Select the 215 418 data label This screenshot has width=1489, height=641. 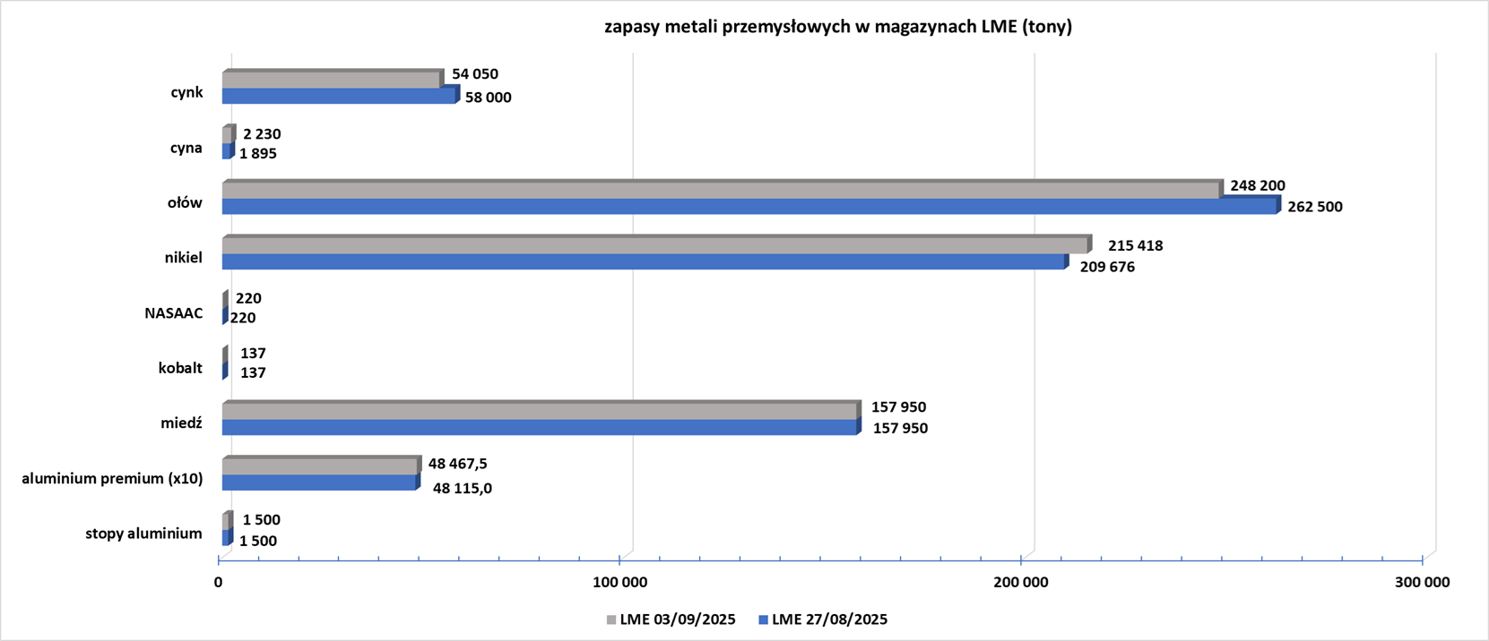pos(1135,246)
